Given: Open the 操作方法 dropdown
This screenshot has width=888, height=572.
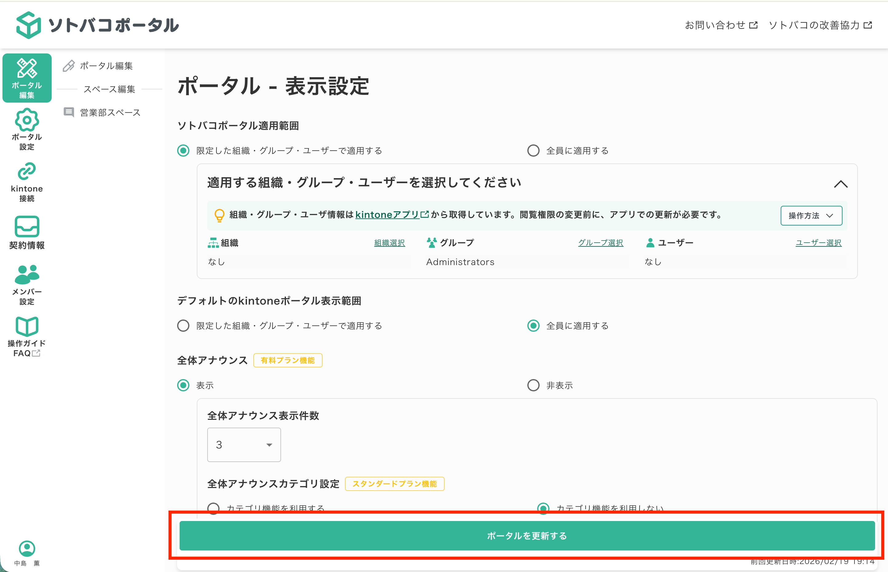Looking at the screenshot, I should (x=811, y=215).
